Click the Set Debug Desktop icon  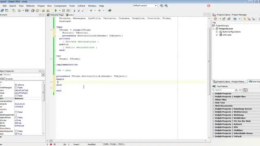click(166, 6)
